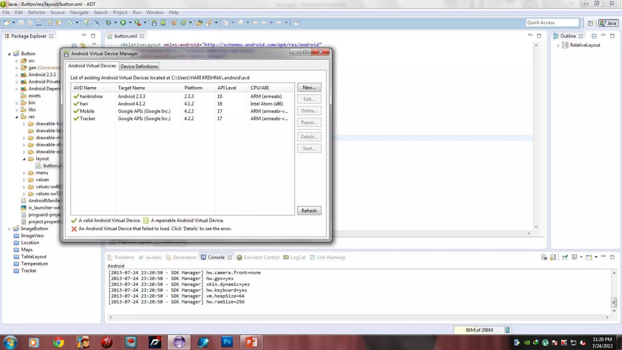This screenshot has width=622, height=350.
Task: Switch to Device Definitions tab
Action: tap(139, 66)
